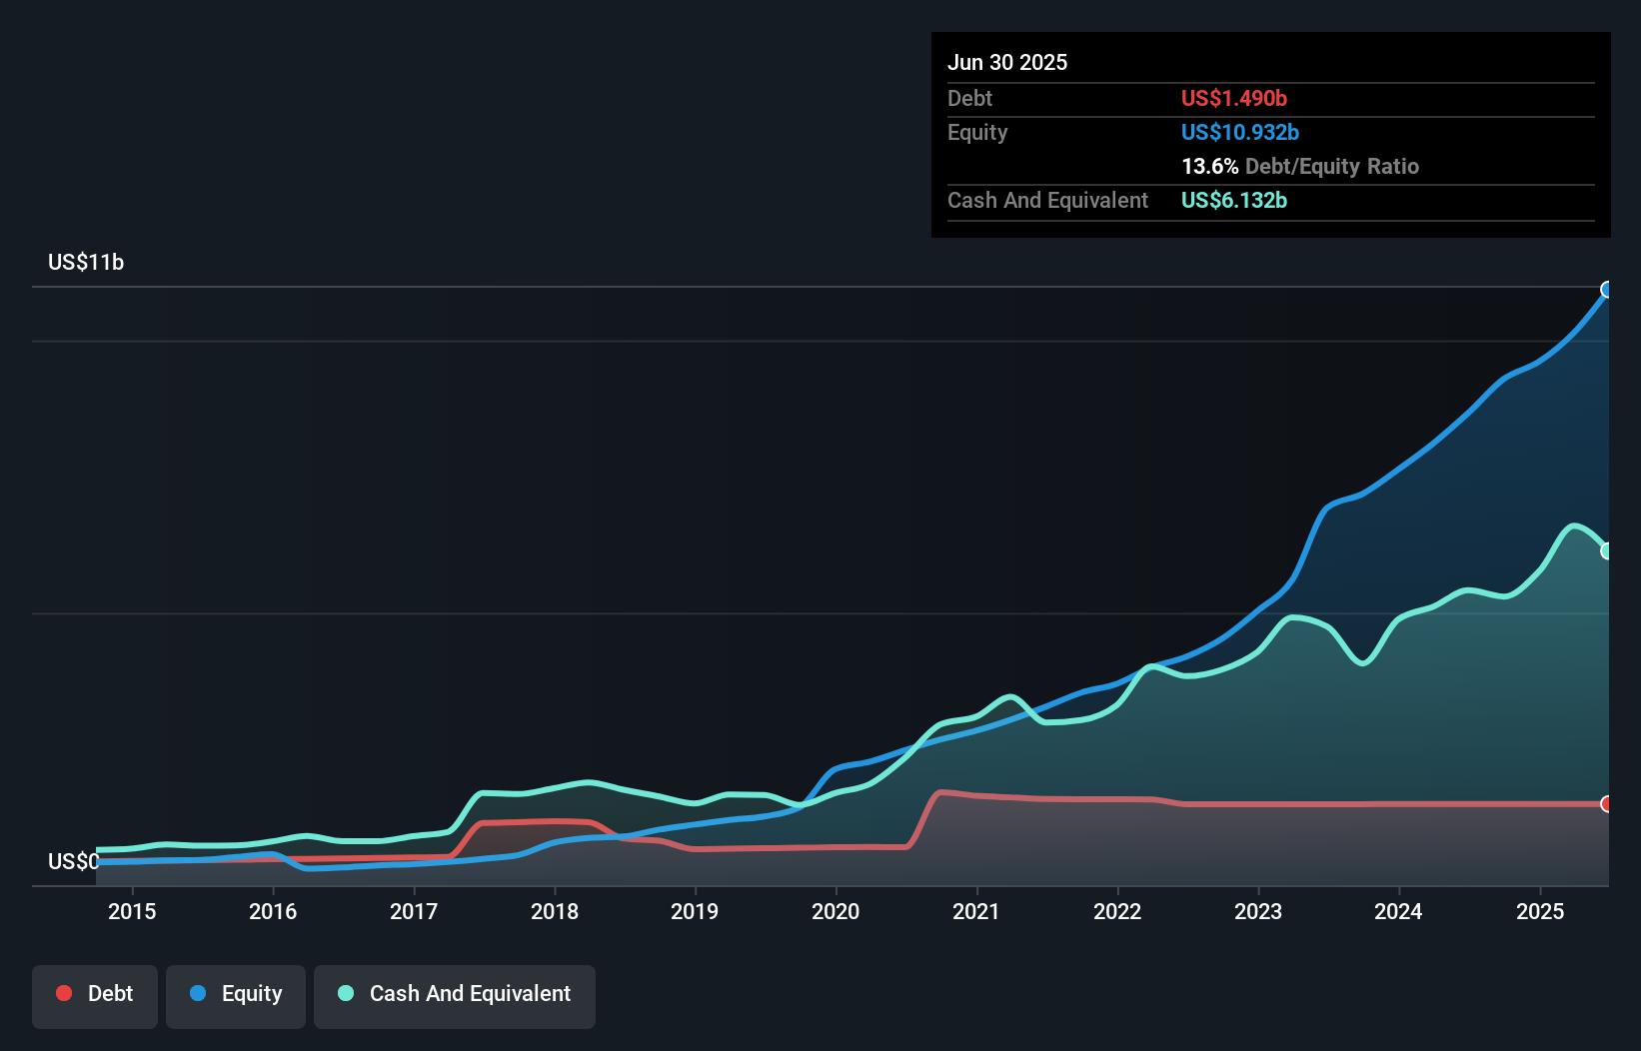The width and height of the screenshot is (1641, 1051).
Task: Click the US$10.932b Equity value in tooltip
Action: 1239,132
